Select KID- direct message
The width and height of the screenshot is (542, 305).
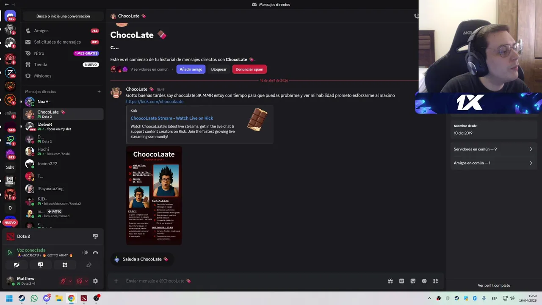(63, 201)
